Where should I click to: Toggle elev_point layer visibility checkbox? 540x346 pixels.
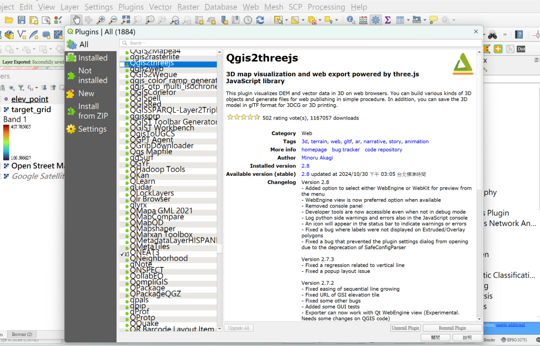tap(1, 99)
